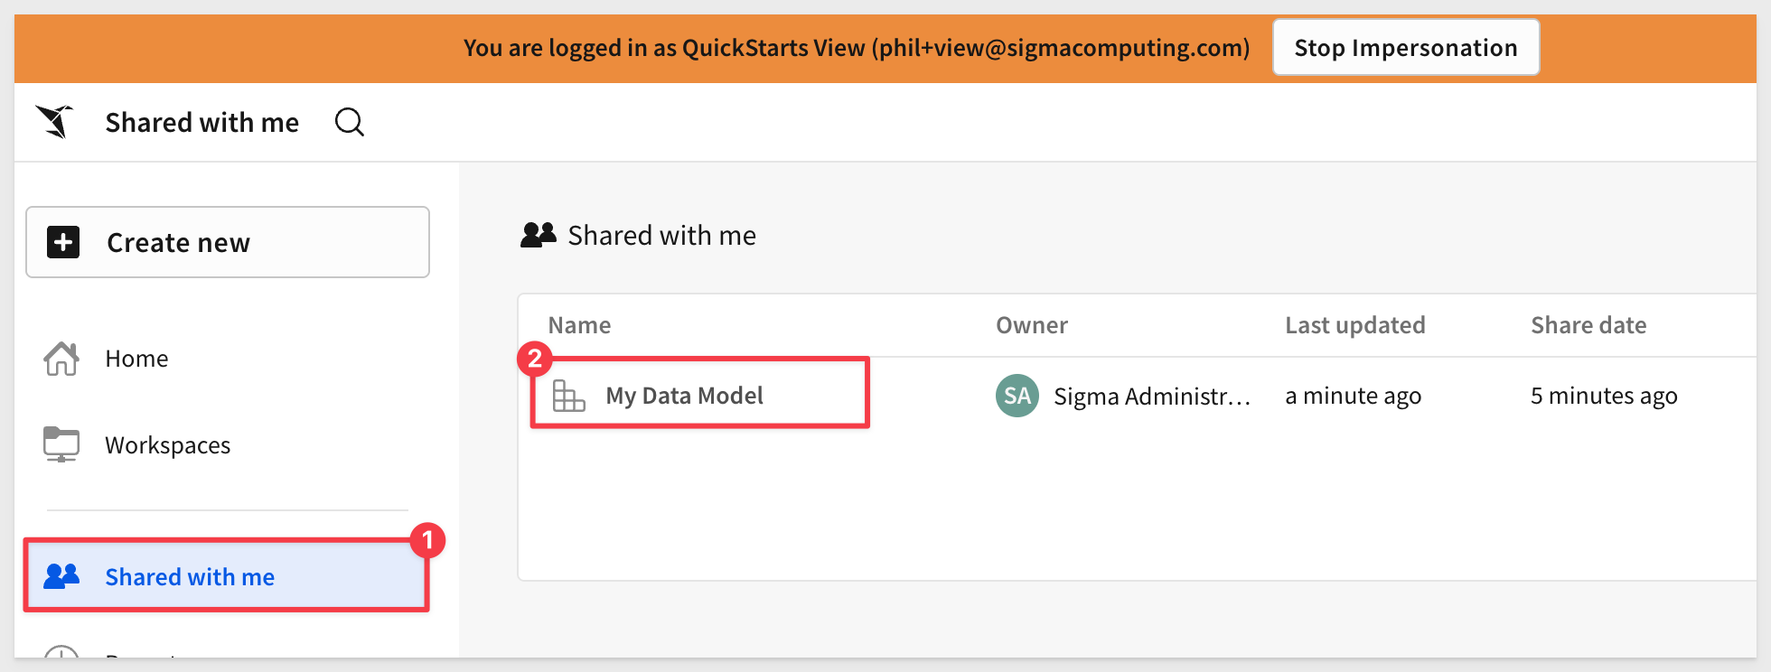Sort by the Last updated column header
The height and width of the screenshot is (672, 1771).
[x=1355, y=325]
